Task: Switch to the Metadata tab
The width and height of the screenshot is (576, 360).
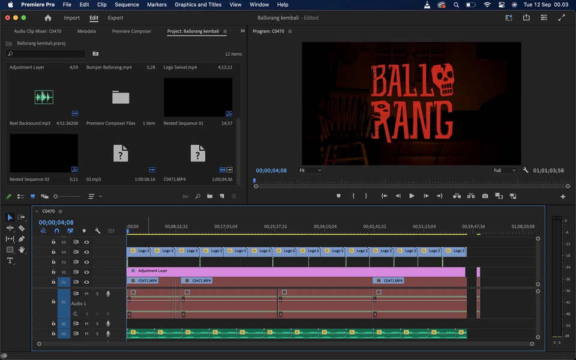Action: click(86, 31)
